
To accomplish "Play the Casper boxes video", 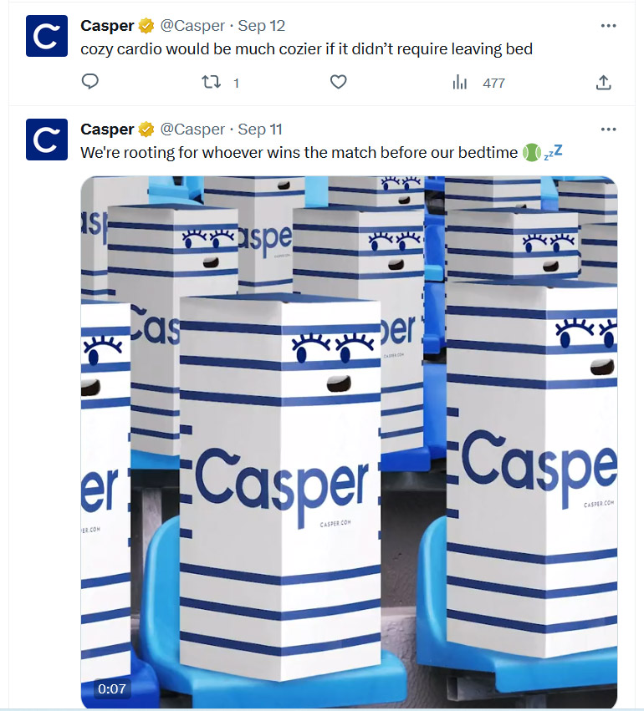I will pos(349,442).
